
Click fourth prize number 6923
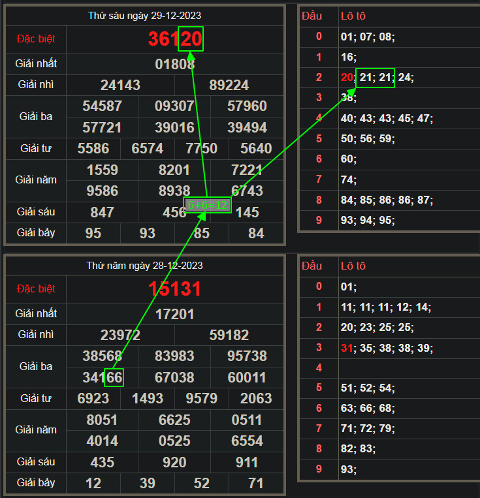pos(93,398)
